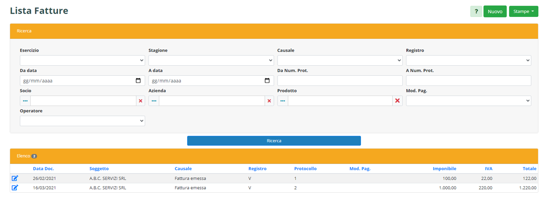Open Socio lookup with the dots icon
The width and height of the screenshot is (546, 199).
pos(25,101)
